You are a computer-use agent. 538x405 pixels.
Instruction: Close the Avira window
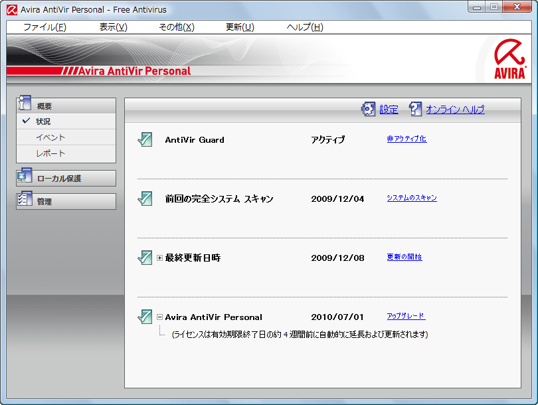(517, 7)
